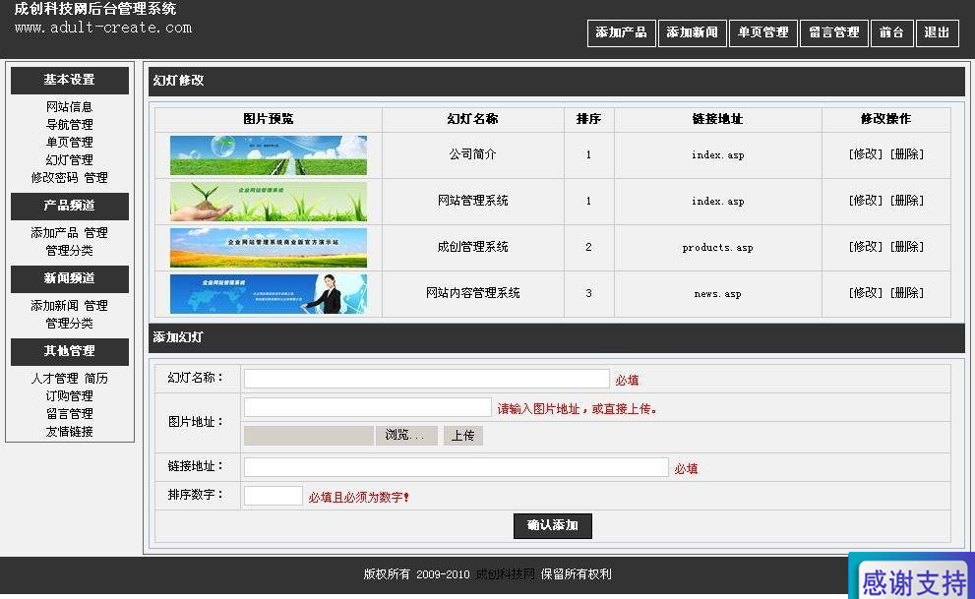Click the 排序 column header

pyautogui.click(x=588, y=119)
